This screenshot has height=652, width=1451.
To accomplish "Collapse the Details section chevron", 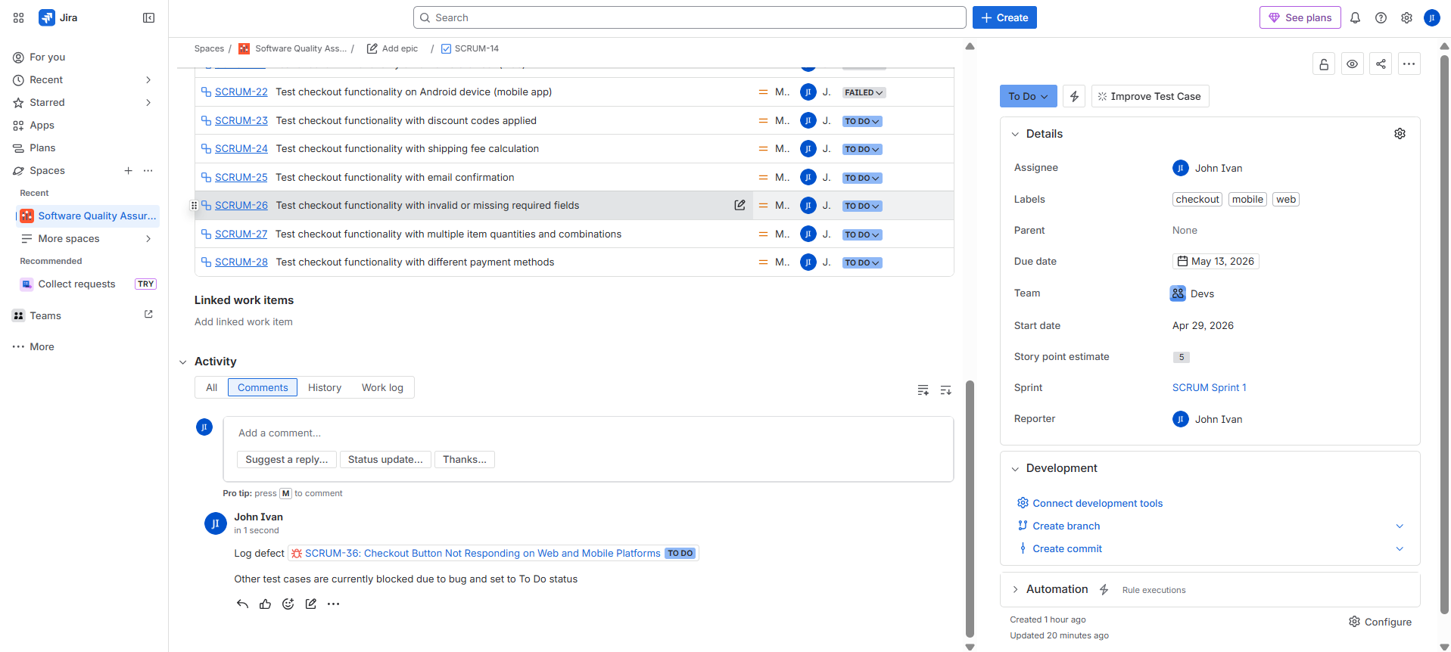I will 1015,134.
